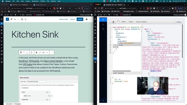Screen dimensions: 187x105
Task: Open the third circular icon in the GraphiQL sidebar
Action: tap(103, 29)
